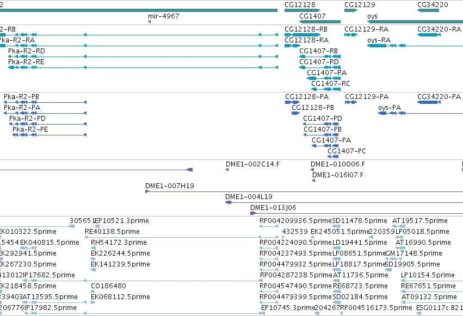The image size is (463, 316).
Task: Click the CG1407-RA transcript label
Action: (326, 73)
